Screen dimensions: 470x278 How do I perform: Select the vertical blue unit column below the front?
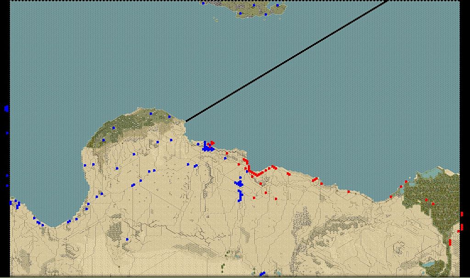pyautogui.click(x=240, y=195)
